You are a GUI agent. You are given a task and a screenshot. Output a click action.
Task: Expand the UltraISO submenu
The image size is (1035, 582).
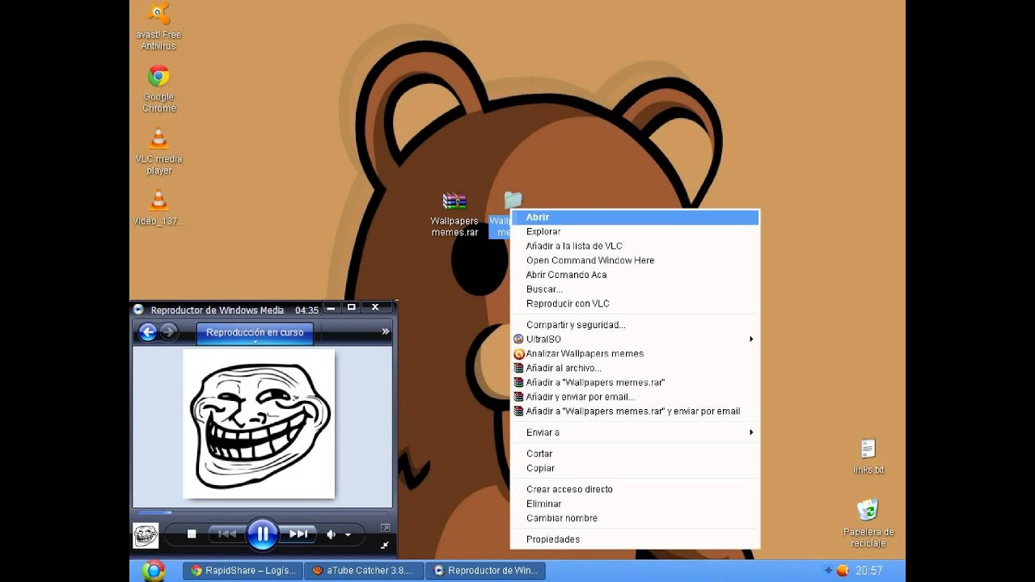pyautogui.click(x=635, y=340)
